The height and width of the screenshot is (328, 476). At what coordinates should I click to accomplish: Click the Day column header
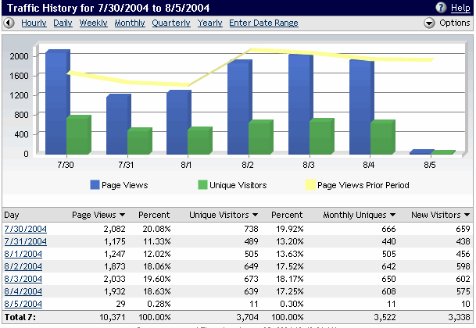click(x=12, y=215)
